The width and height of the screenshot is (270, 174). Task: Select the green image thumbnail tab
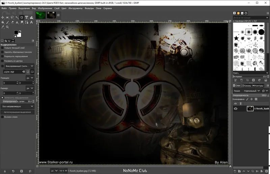point(40,15)
